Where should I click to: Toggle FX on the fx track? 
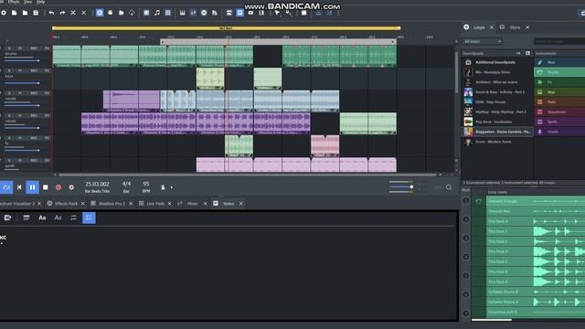[x=47, y=138]
